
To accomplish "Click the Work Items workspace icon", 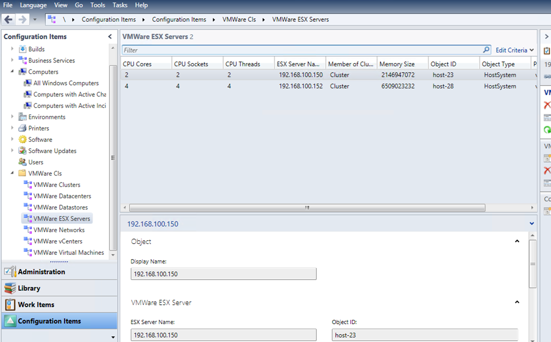I will (10, 304).
